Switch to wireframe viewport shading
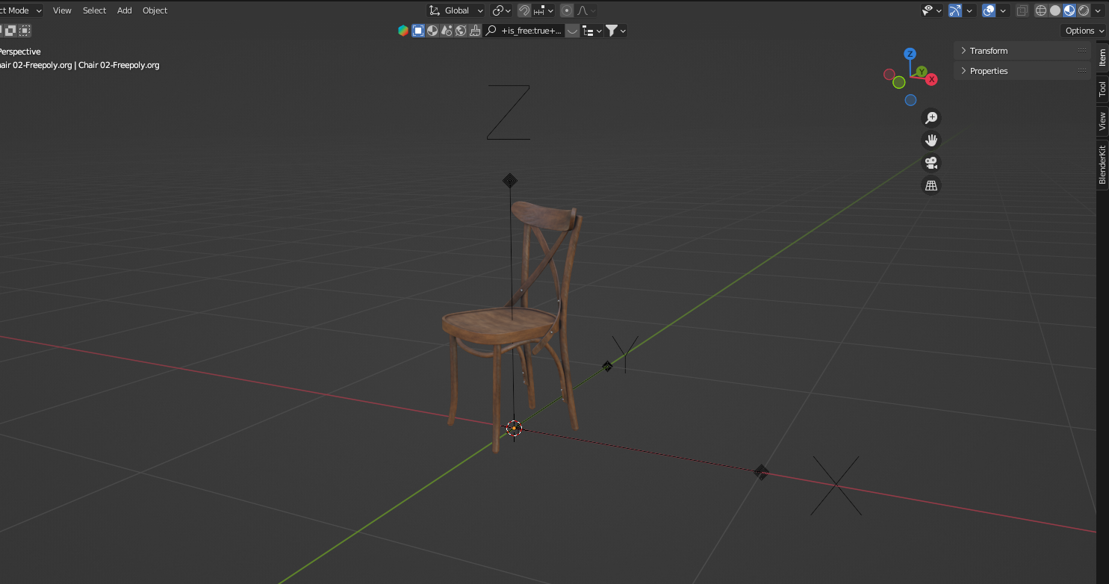The image size is (1109, 584). pos(1041,10)
